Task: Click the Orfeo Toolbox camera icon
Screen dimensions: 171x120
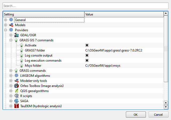Action: coord(17,86)
